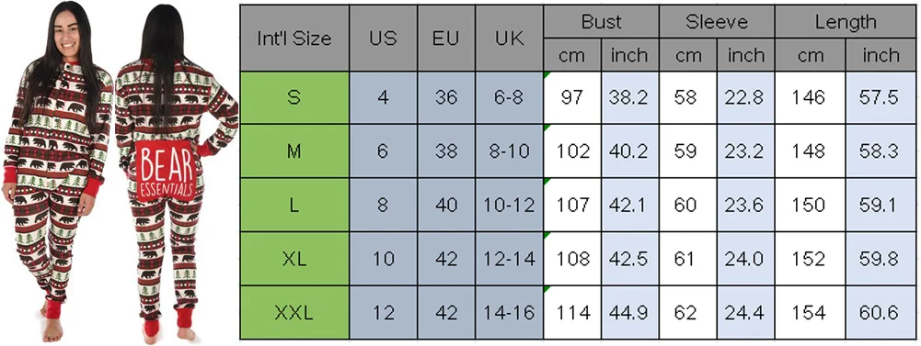Click the UK 10-12 cell
The image size is (921, 346).
[509, 205]
